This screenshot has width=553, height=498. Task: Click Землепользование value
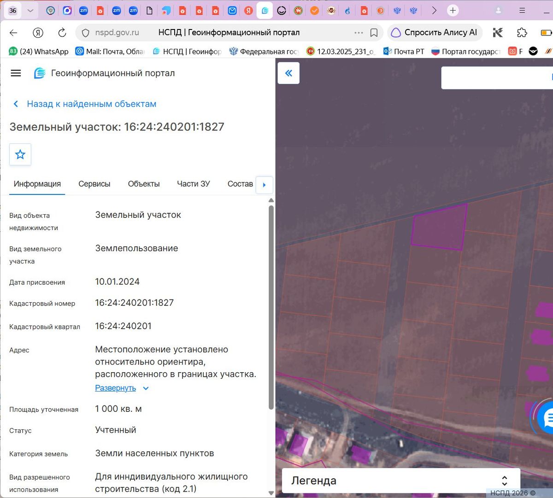136,248
